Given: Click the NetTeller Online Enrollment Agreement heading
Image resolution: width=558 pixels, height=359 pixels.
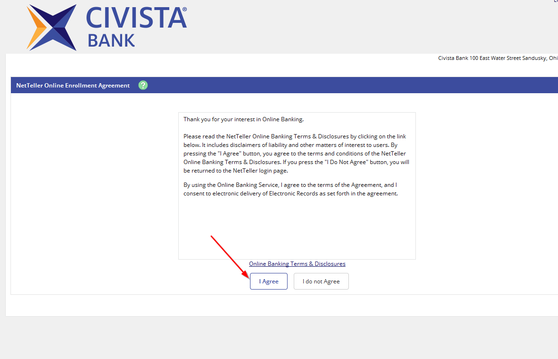Looking at the screenshot, I should 73,86.
